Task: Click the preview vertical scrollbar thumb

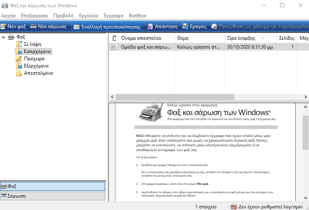Action: click(305, 133)
